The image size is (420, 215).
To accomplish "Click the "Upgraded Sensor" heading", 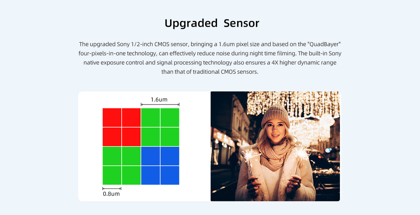I will [x=212, y=23].
